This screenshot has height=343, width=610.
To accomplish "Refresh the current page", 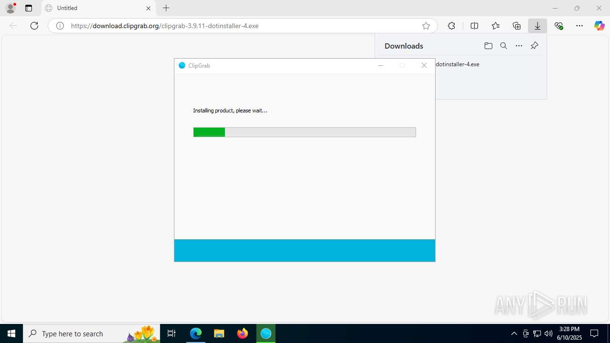I will (x=34, y=26).
